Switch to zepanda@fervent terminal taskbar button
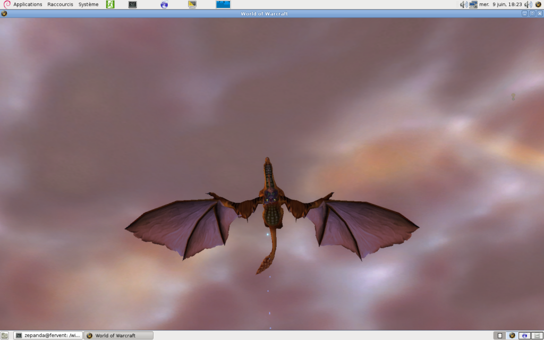544x340 pixels. coord(48,336)
